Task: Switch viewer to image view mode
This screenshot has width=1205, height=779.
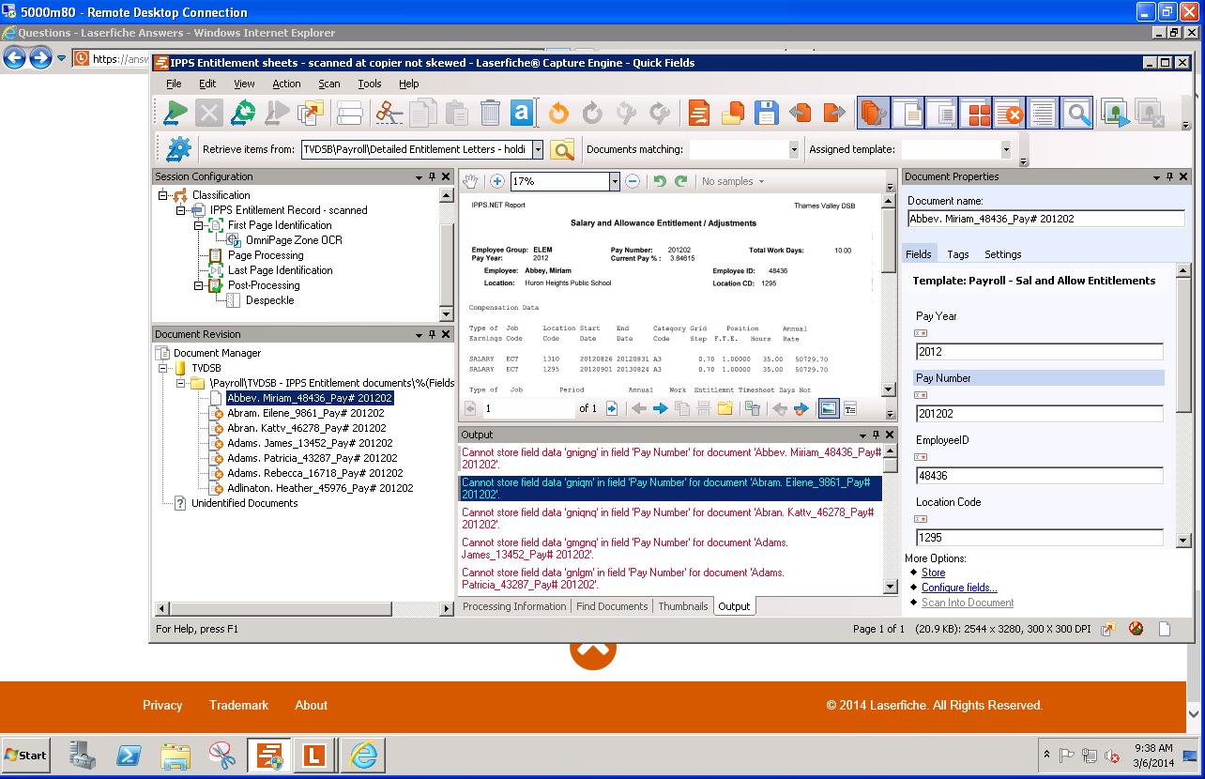Action: point(829,408)
